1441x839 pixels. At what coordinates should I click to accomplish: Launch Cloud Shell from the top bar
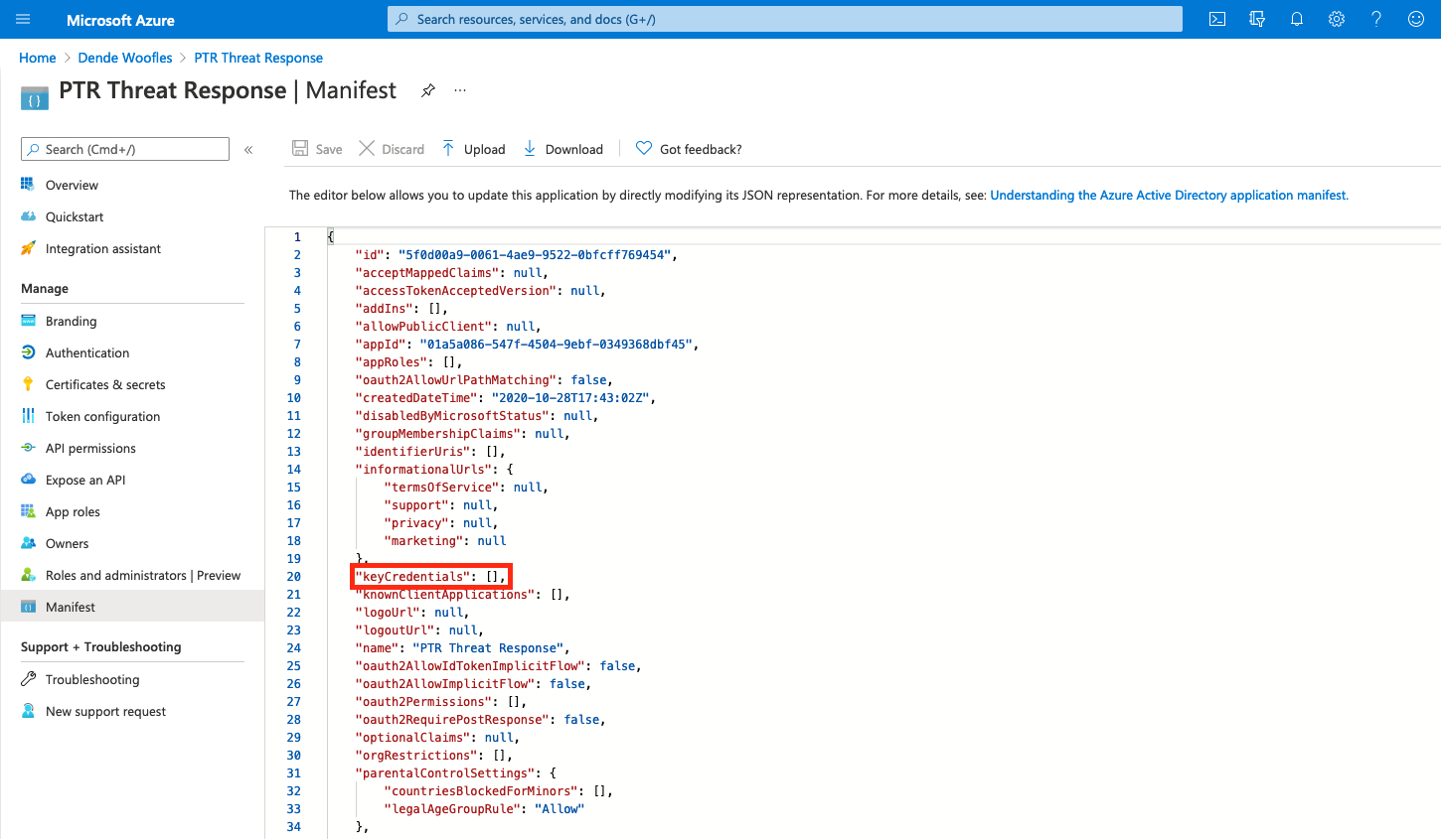point(1217,19)
